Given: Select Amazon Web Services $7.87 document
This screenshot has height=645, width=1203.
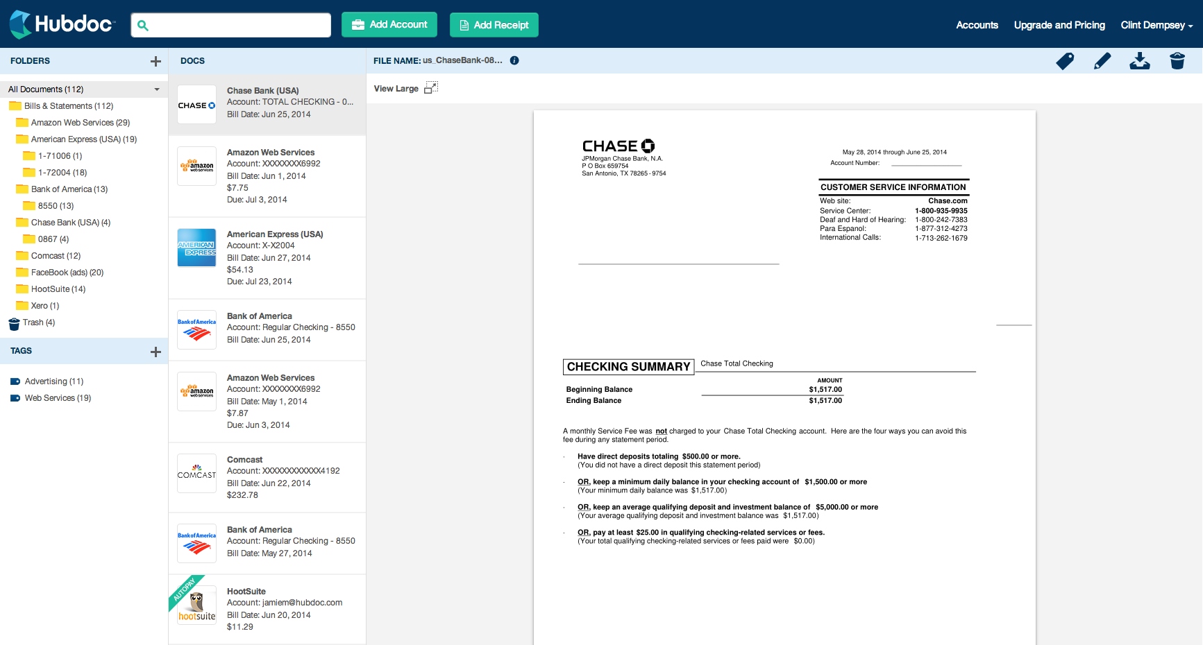Looking at the screenshot, I should point(267,402).
